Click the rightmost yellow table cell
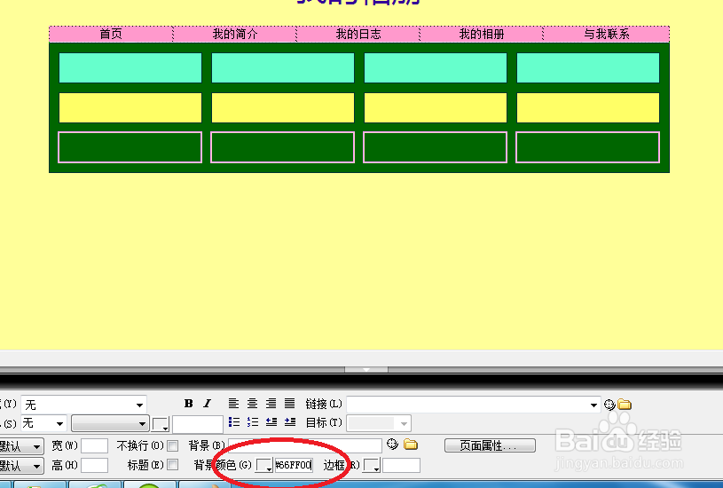 (588, 107)
